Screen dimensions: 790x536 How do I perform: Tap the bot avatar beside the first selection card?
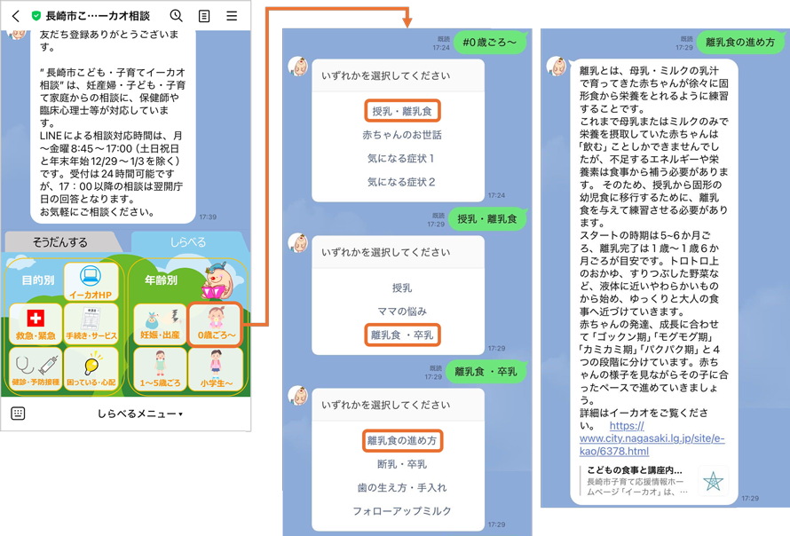pos(298,67)
